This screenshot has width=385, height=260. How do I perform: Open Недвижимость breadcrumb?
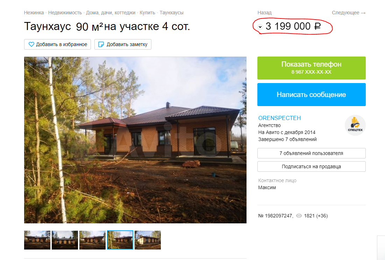pyautogui.click(x=65, y=13)
